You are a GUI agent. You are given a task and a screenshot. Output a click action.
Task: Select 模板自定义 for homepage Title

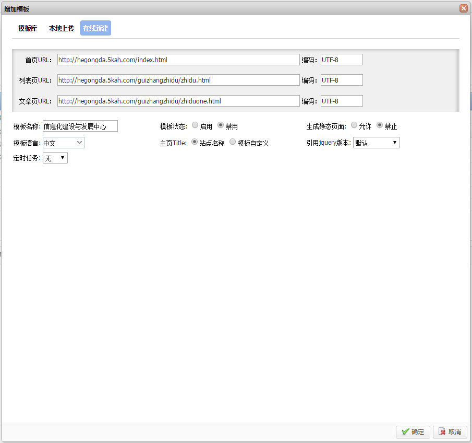233,142
